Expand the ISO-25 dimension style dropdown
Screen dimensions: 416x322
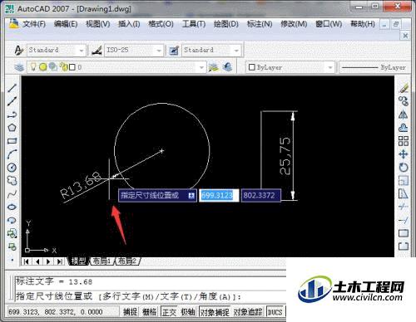(x=159, y=51)
